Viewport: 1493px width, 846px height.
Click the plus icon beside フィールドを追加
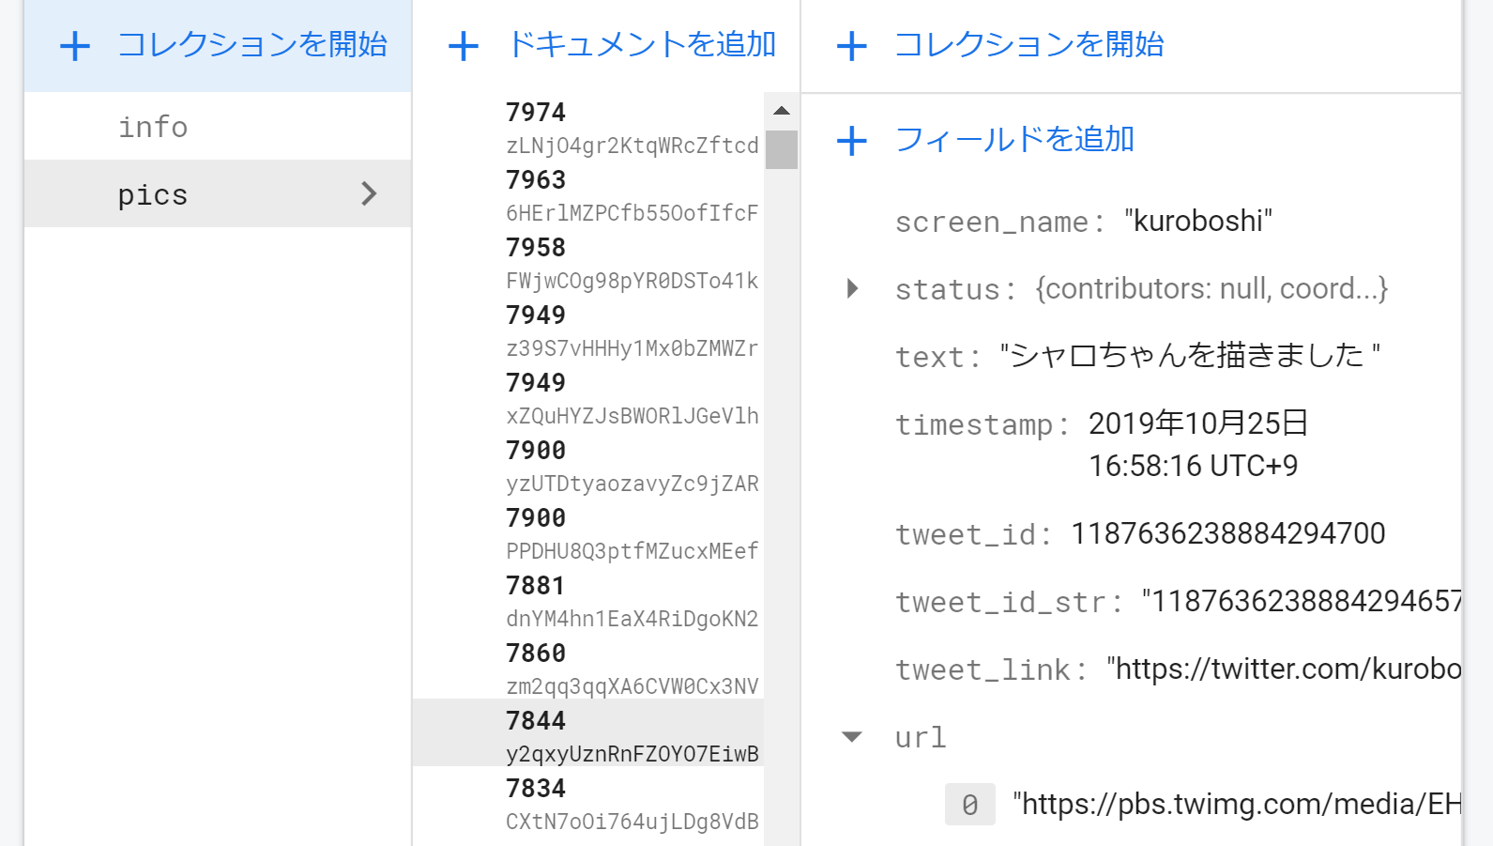point(851,141)
